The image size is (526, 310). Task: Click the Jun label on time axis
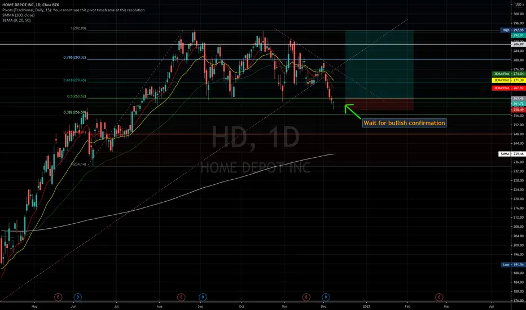[73, 306]
